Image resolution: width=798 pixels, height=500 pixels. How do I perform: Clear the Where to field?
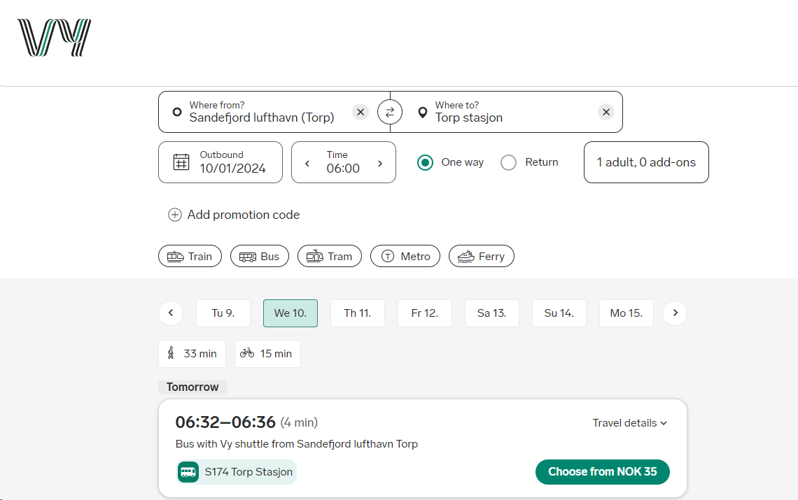(x=605, y=112)
